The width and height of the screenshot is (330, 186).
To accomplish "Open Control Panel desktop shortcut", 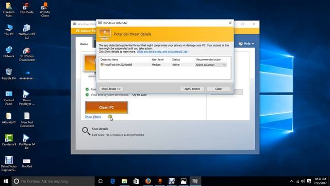I will coord(9,98).
